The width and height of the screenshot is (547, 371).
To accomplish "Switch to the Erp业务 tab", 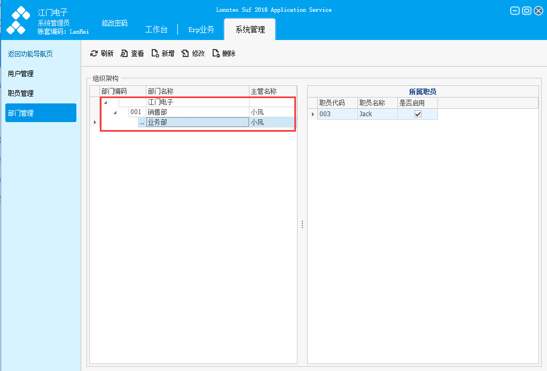I will coord(201,29).
